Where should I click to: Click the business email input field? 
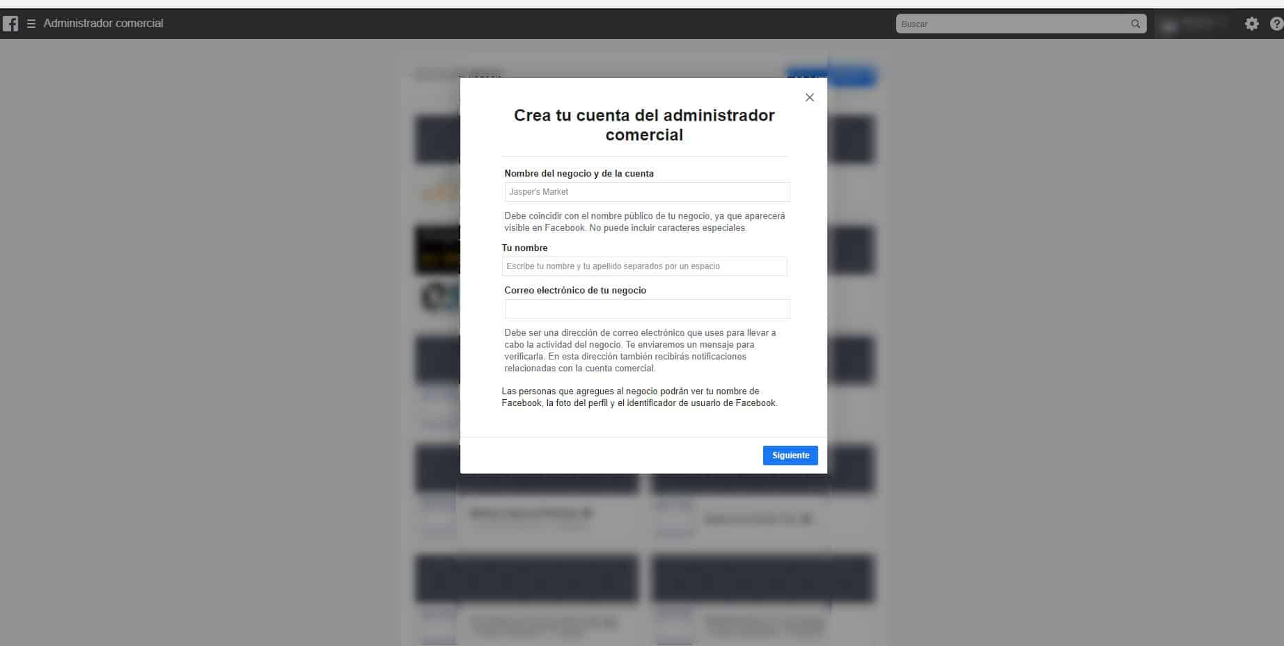tap(647, 309)
